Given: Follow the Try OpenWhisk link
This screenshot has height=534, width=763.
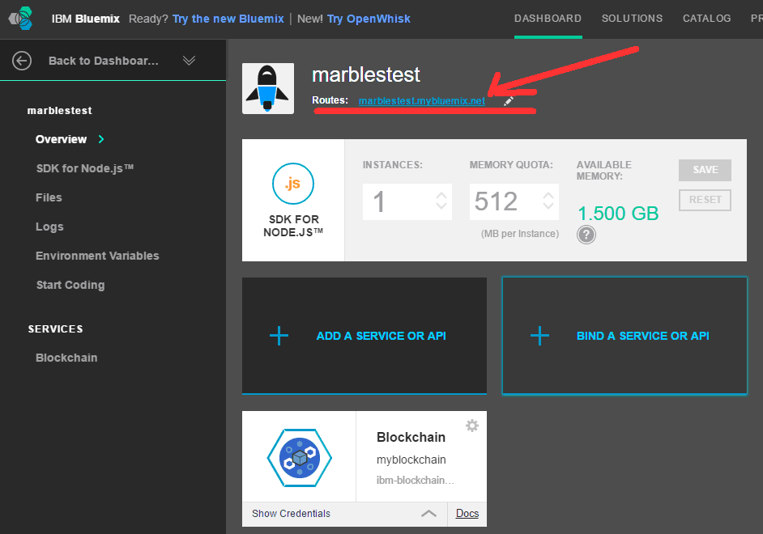Looking at the screenshot, I should click(x=369, y=19).
